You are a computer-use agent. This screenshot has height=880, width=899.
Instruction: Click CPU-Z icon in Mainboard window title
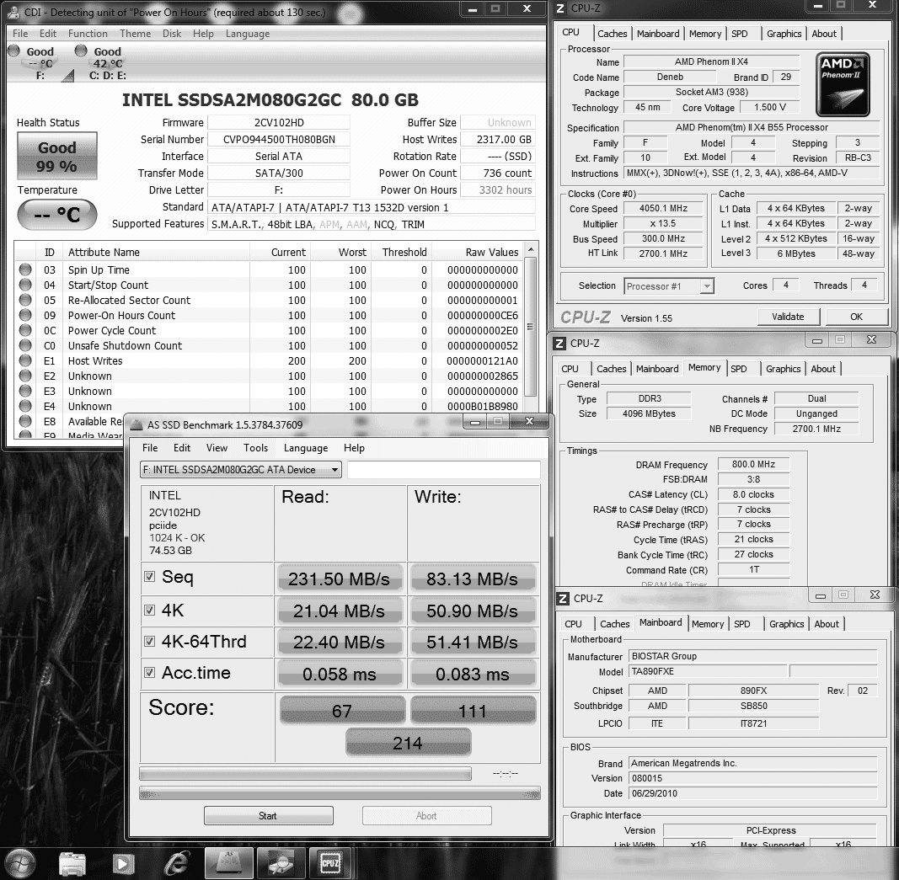click(563, 598)
